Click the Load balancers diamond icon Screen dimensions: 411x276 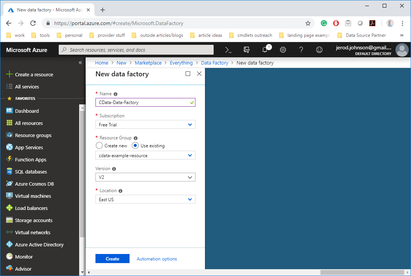[x=9, y=208]
